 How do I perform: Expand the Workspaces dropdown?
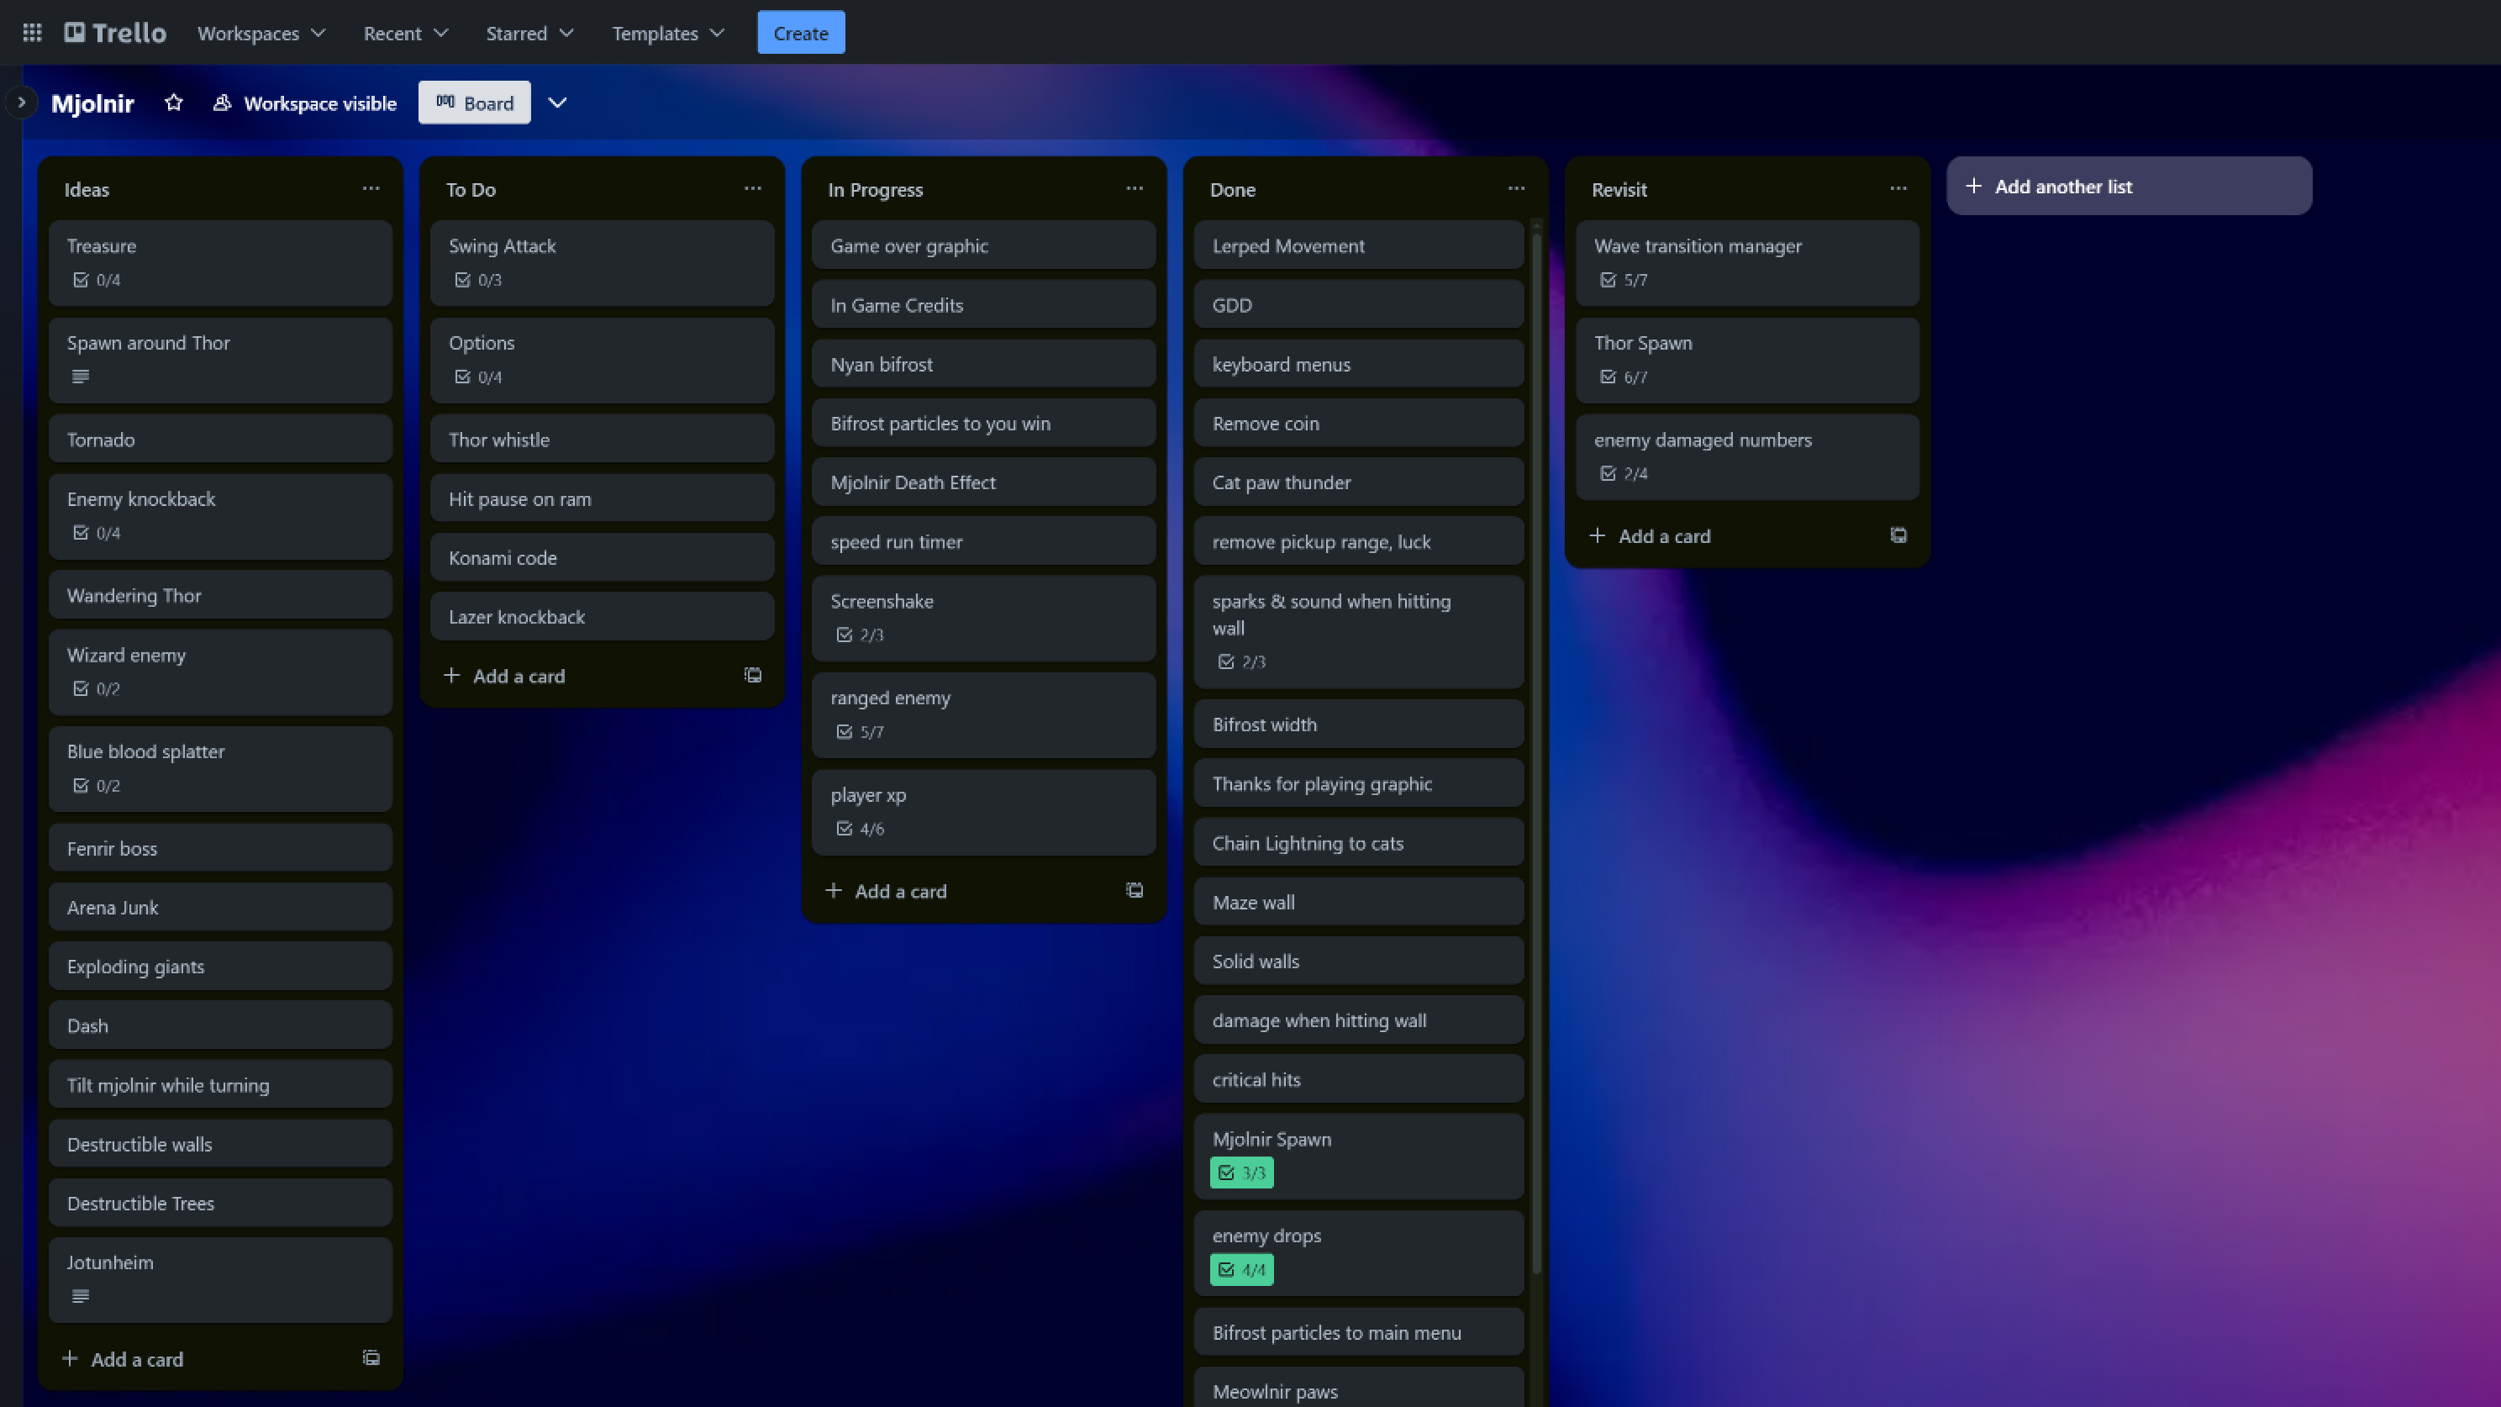[x=261, y=33]
